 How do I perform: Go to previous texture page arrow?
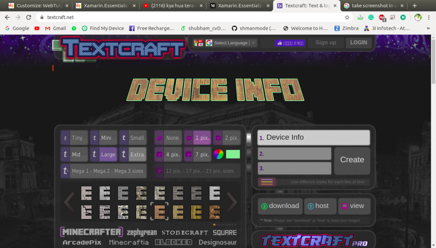pyautogui.click(x=69, y=202)
